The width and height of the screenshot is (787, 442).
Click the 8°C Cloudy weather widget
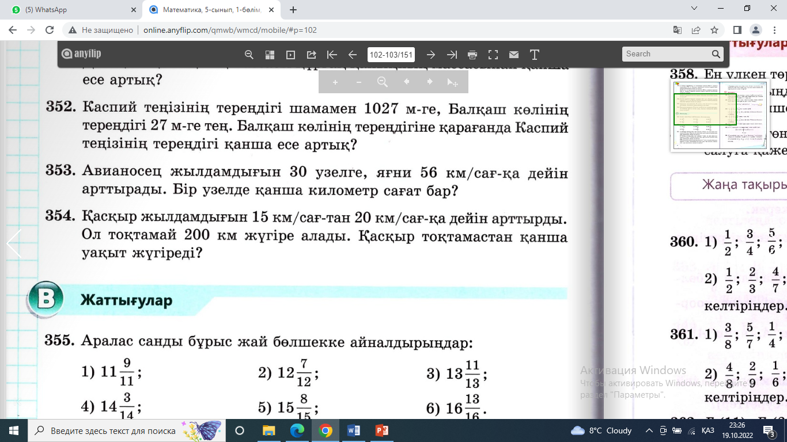[x=601, y=430]
